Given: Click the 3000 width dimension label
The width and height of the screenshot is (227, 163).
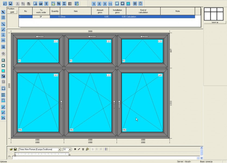Looking at the screenshot, I should [90, 31].
